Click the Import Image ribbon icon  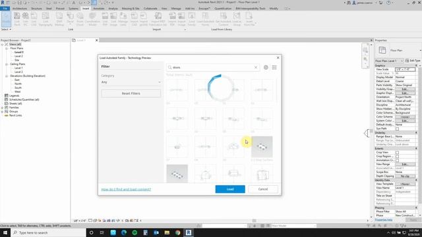coord(181,19)
